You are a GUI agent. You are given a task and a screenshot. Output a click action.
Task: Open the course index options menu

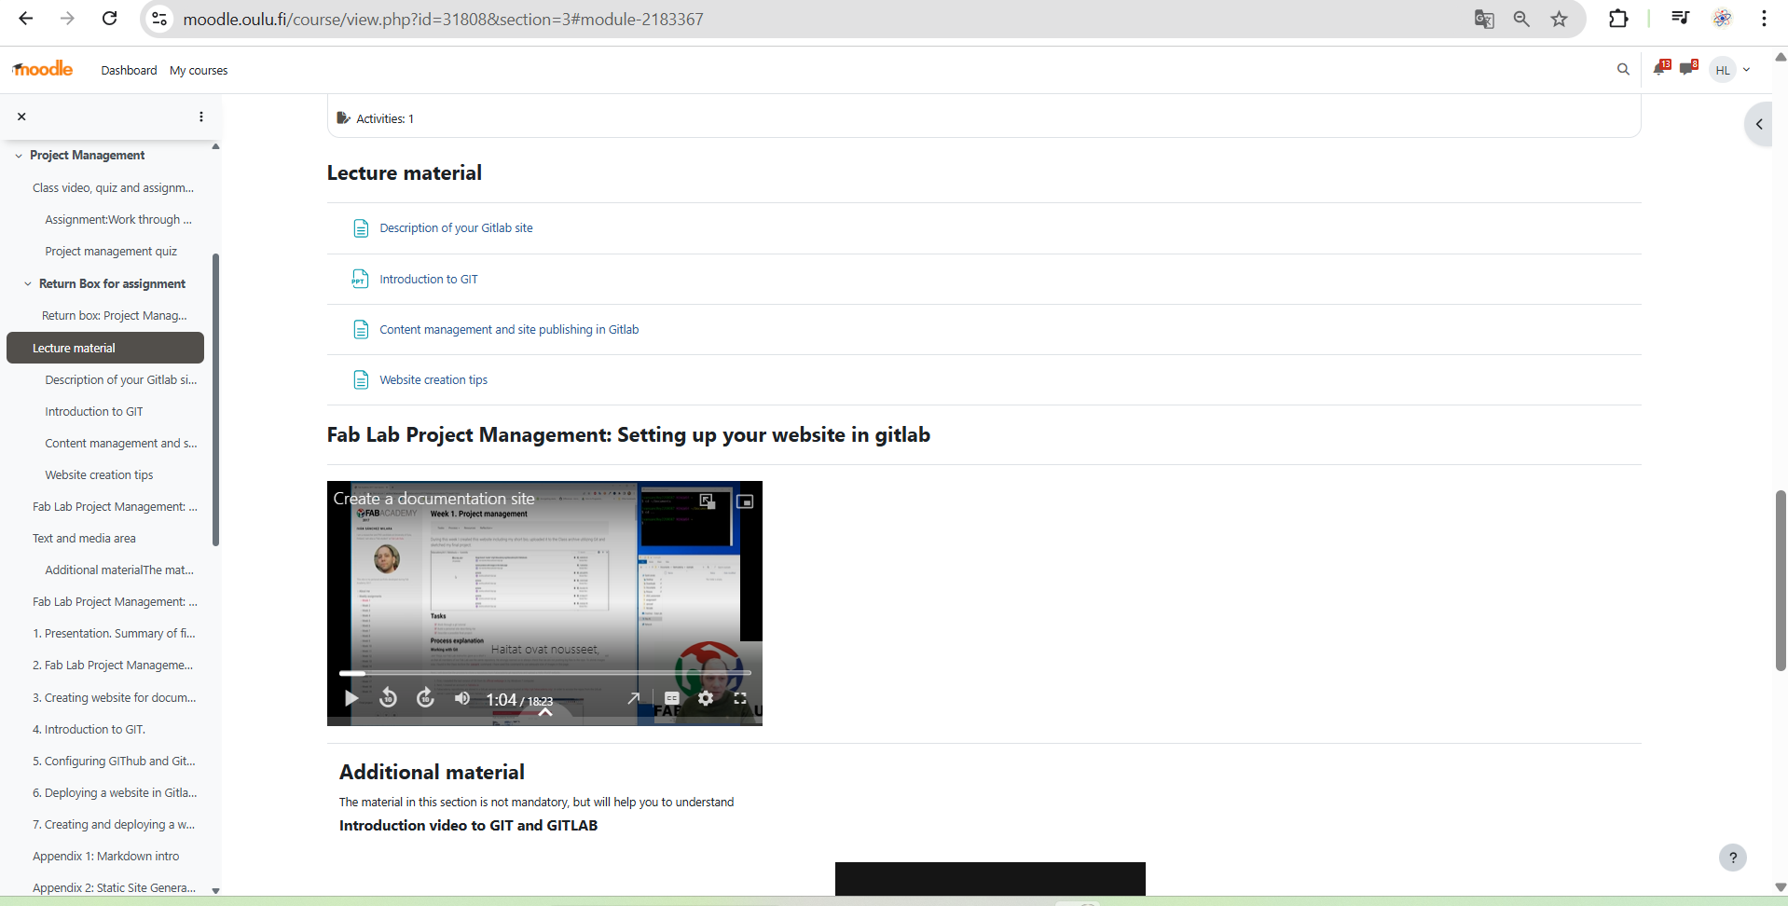(201, 117)
